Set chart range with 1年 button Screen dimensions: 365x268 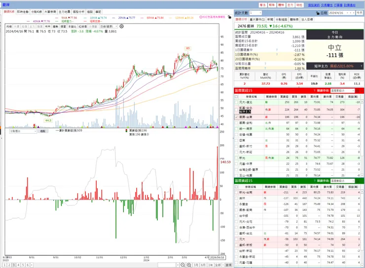click(211, 265)
